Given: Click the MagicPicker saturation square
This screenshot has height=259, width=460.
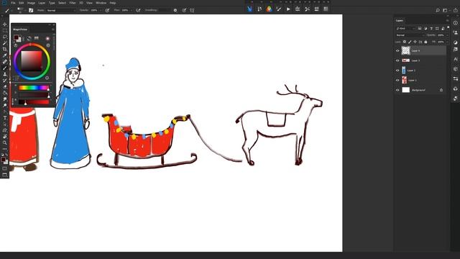Looking at the screenshot, I should [32, 61].
